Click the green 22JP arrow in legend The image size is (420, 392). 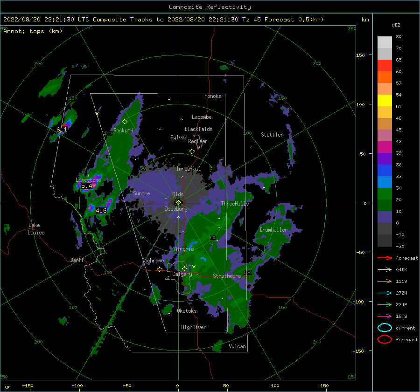tap(385, 304)
